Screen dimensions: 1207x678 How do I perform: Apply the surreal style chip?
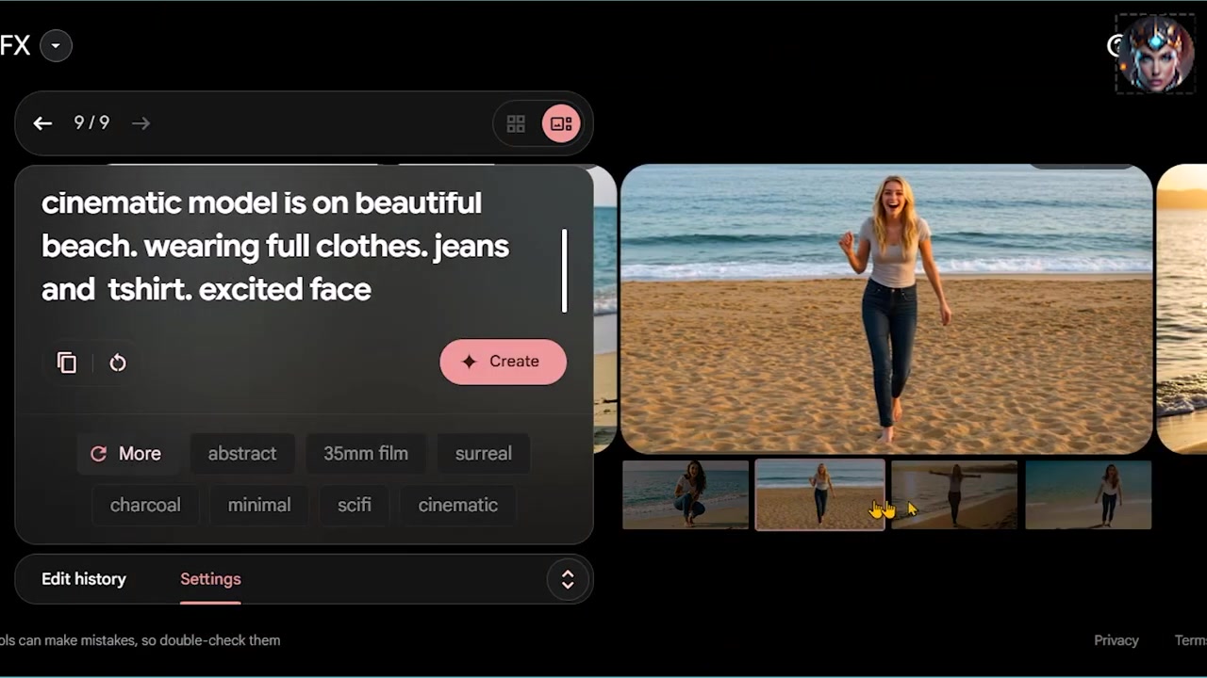click(483, 454)
